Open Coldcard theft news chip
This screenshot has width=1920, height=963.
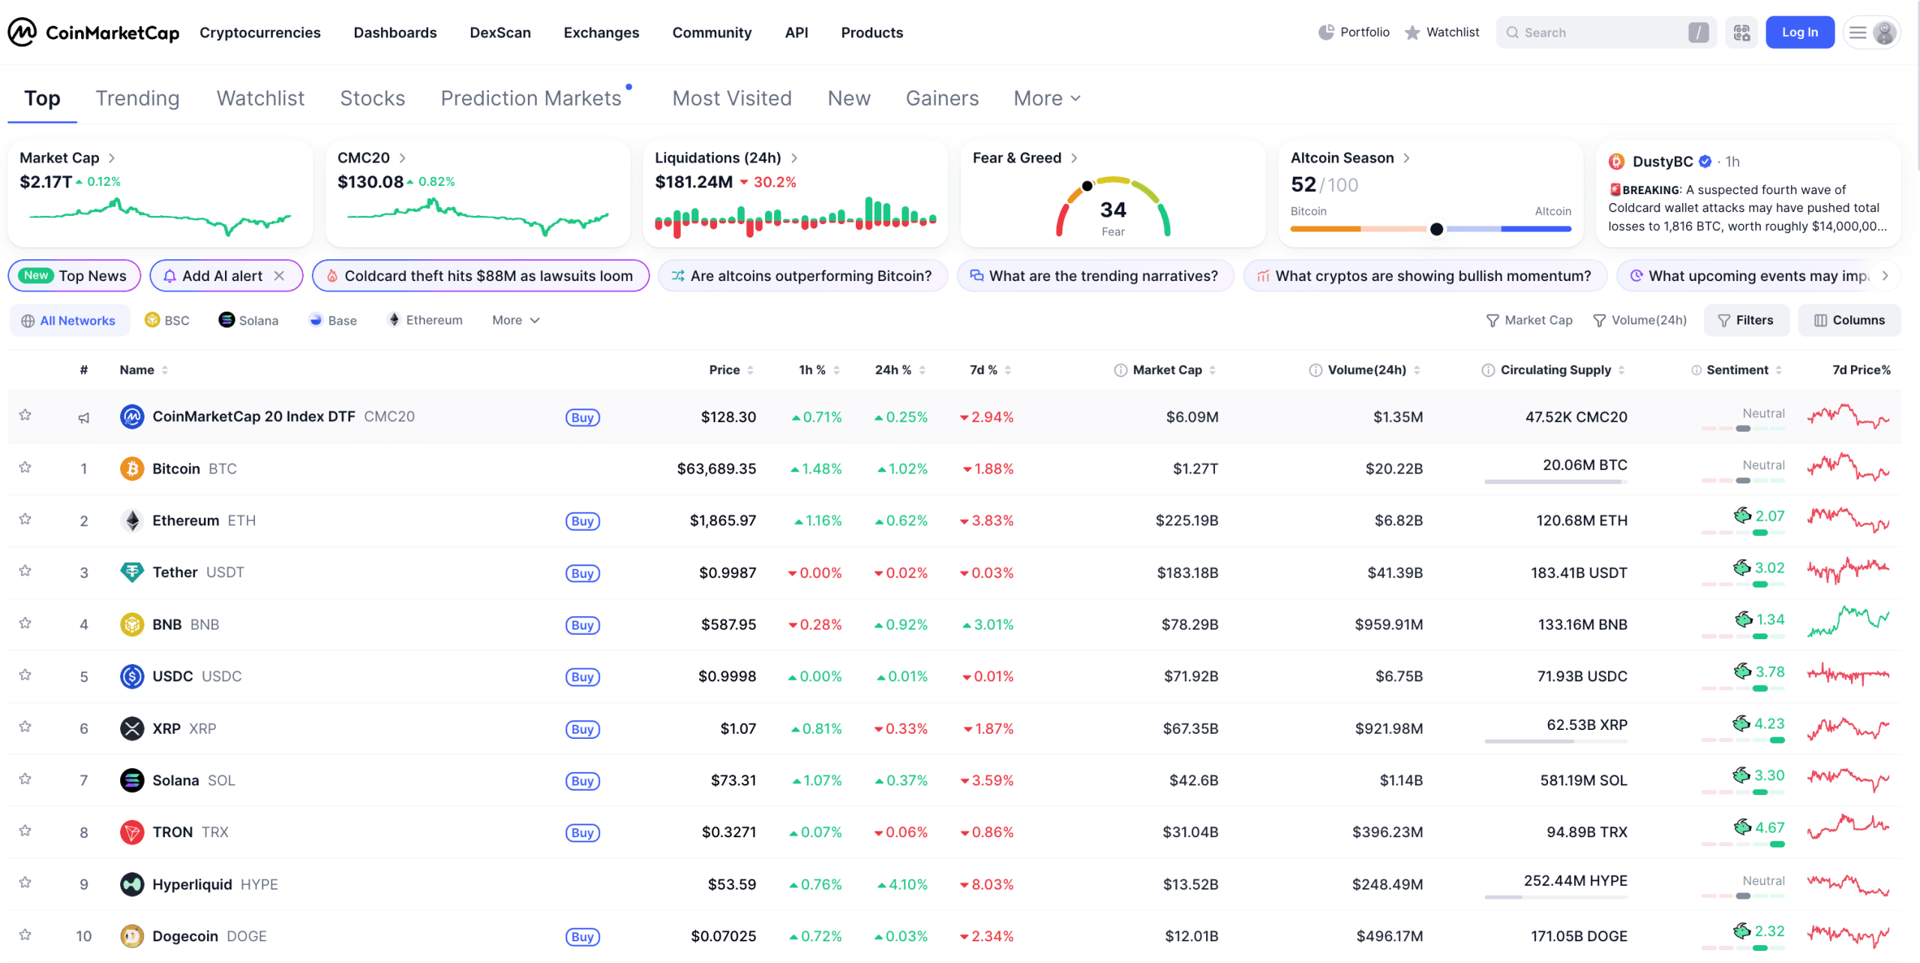coord(481,276)
